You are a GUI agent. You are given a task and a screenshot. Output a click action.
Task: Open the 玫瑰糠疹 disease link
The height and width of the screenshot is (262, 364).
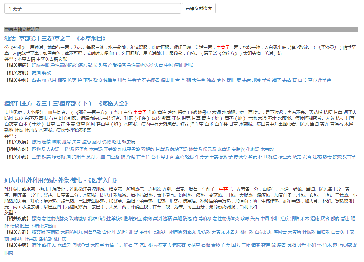tap(78, 218)
